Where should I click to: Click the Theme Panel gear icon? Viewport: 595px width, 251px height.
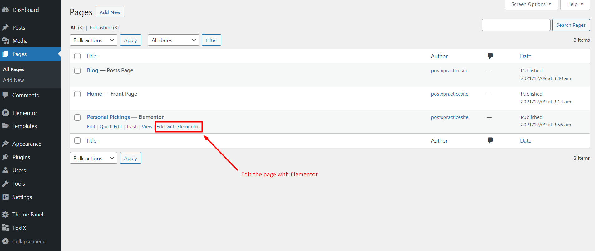click(x=5, y=215)
